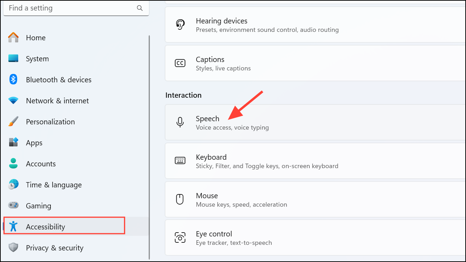This screenshot has height=262, width=466.
Task: Click the Bluetooth icon in sidebar
Action: [13, 80]
